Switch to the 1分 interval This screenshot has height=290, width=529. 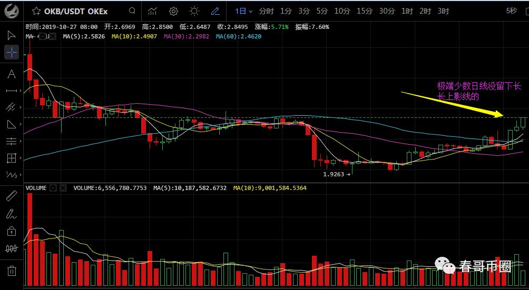(x=286, y=11)
